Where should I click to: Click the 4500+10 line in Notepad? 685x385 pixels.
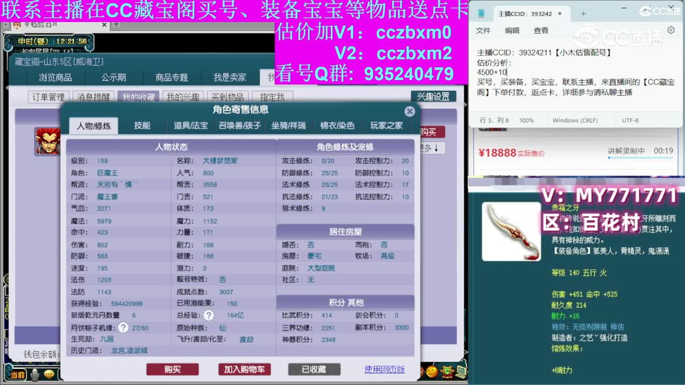pyautogui.click(x=492, y=72)
